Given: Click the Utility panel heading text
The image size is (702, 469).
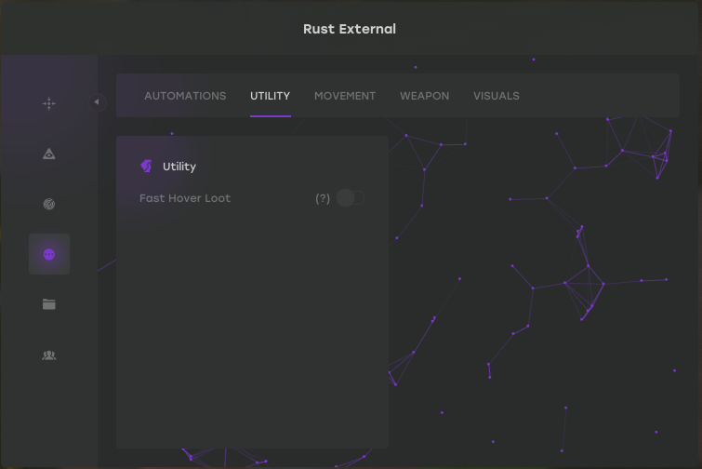Looking at the screenshot, I should [x=179, y=167].
